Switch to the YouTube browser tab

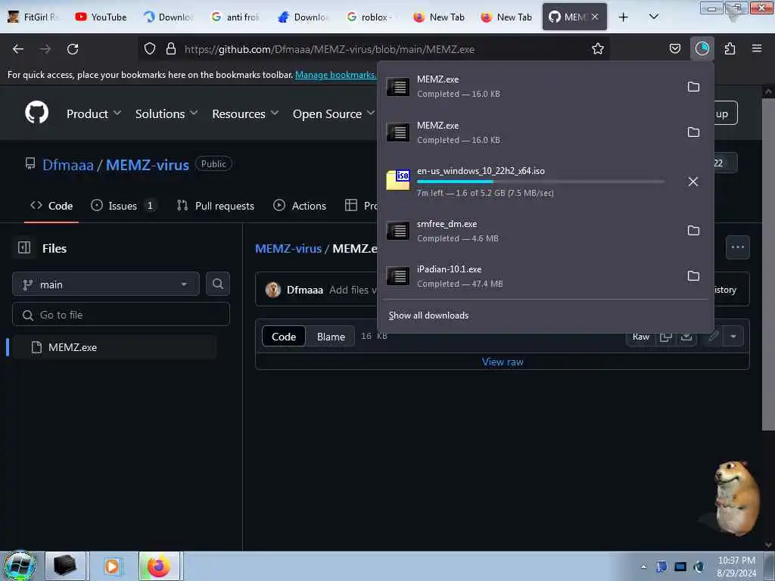click(x=101, y=17)
